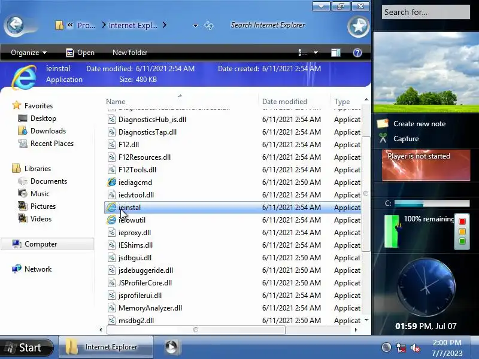Click the Create new note icon
This screenshot has height=359, width=479.
pyautogui.click(x=383, y=124)
